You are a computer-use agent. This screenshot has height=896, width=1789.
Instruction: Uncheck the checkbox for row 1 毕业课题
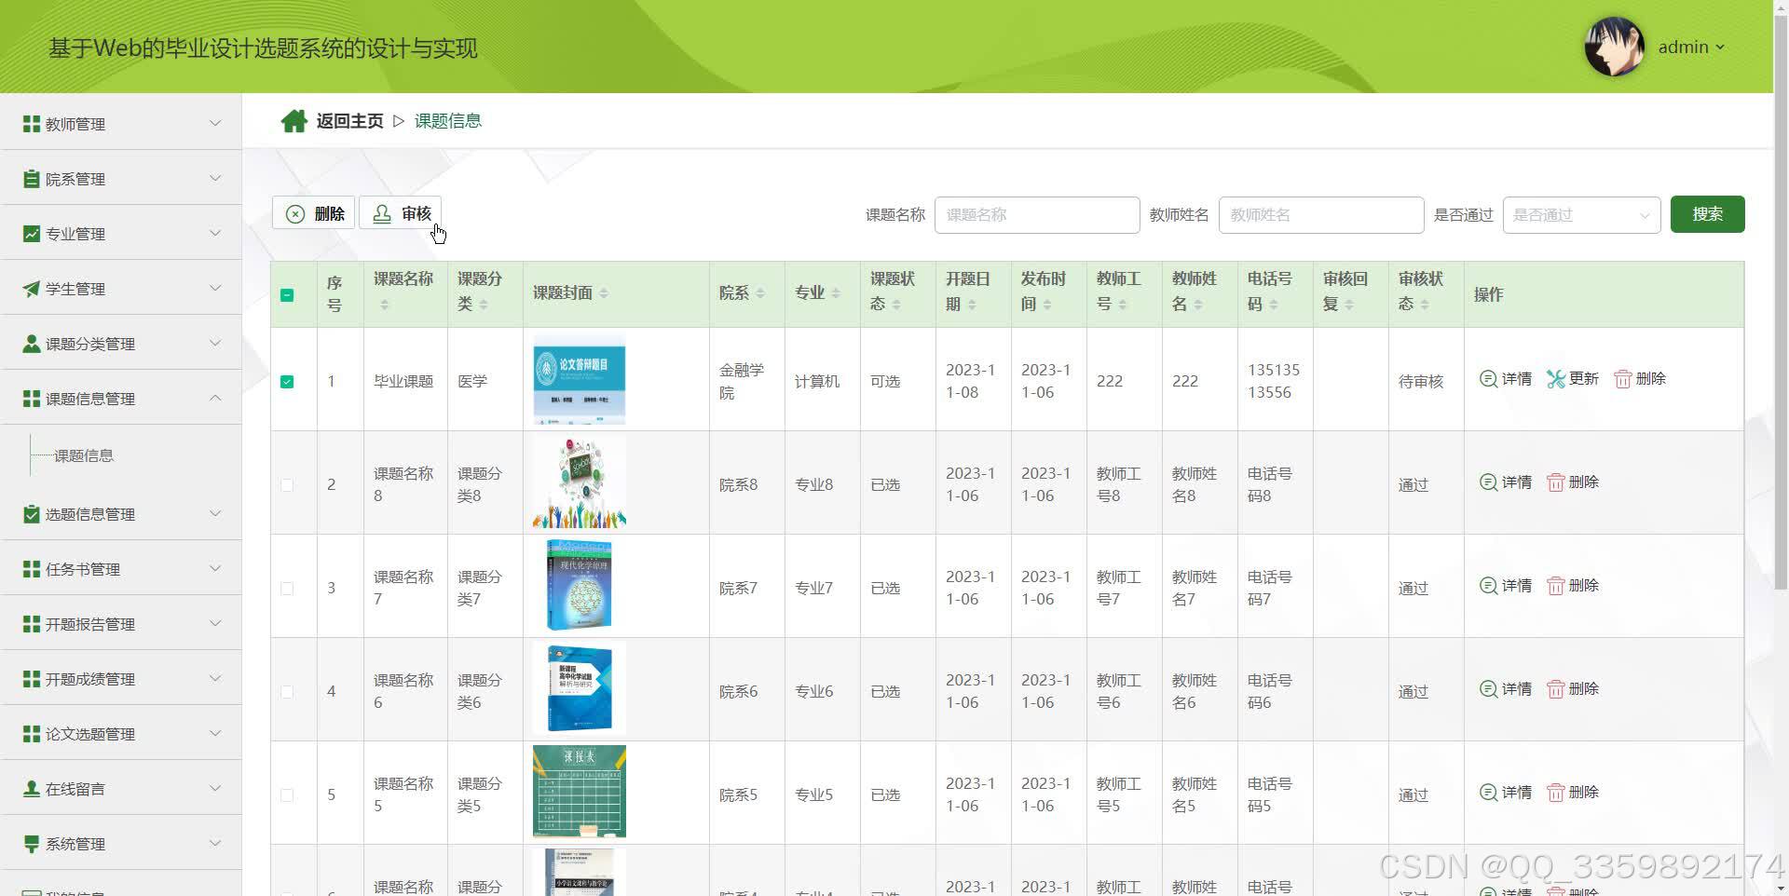[x=287, y=382]
